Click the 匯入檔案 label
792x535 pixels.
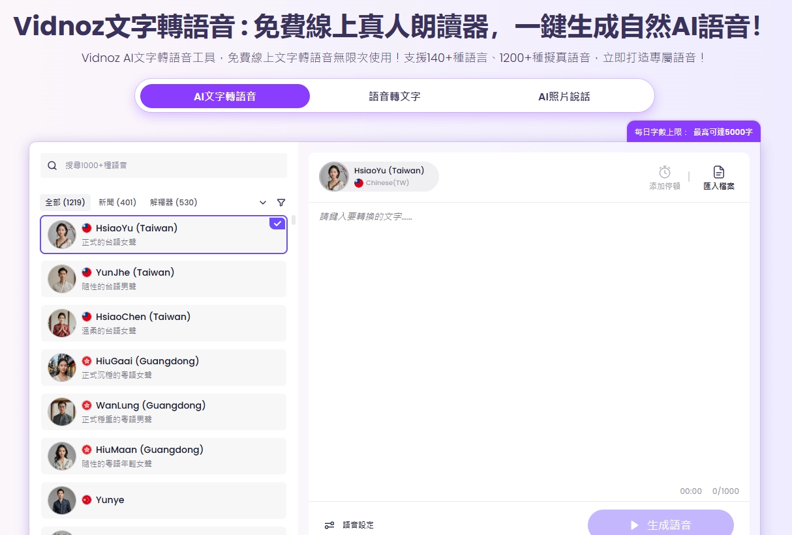pos(719,186)
